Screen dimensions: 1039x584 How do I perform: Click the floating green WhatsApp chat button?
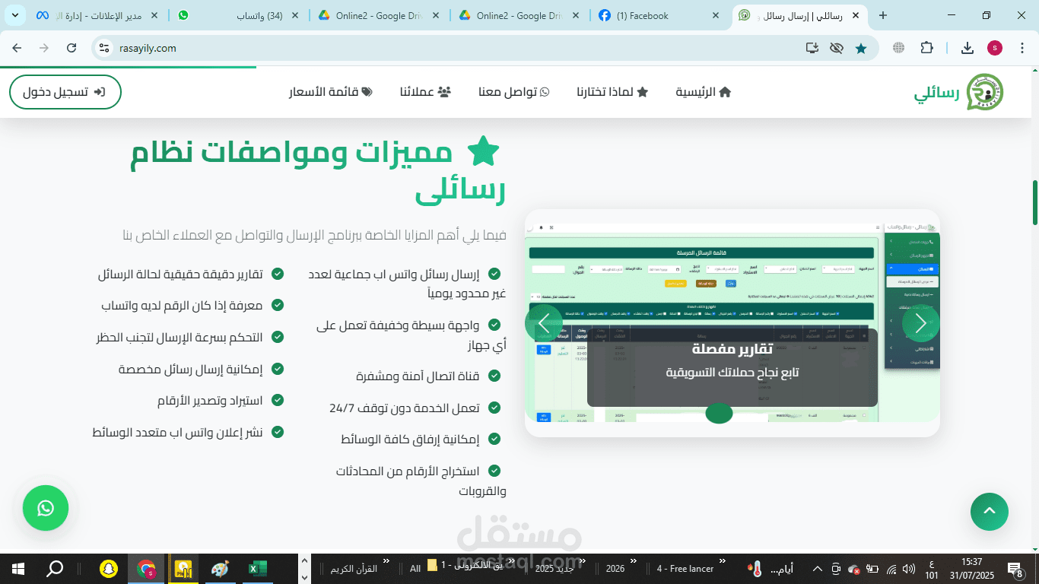point(46,508)
